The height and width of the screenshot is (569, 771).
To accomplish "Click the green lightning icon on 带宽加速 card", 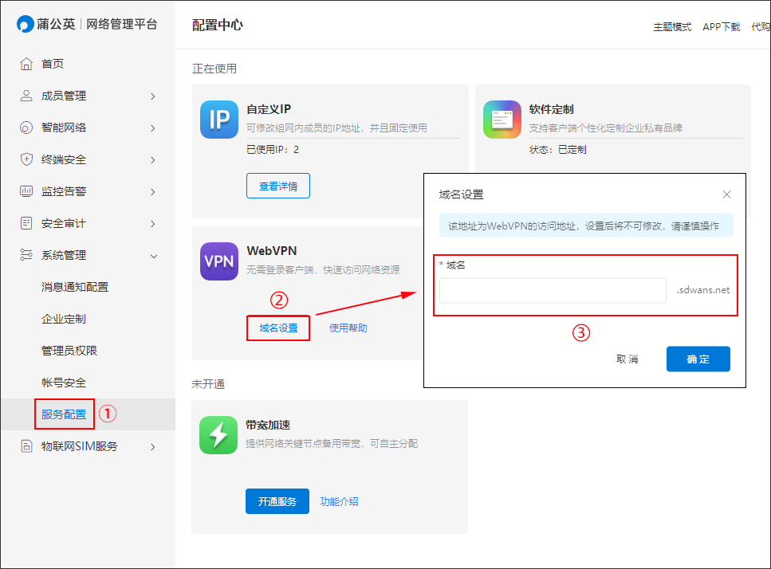I will click(218, 435).
